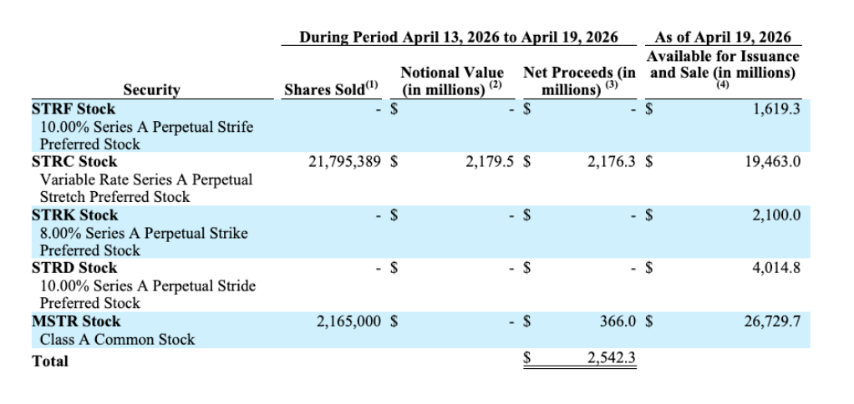Click 'Class A Common Stock' description

(x=117, y=339)
